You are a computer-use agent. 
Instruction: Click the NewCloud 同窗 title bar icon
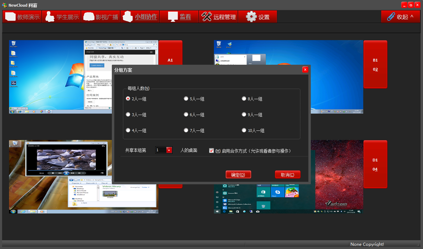point(5,5)
